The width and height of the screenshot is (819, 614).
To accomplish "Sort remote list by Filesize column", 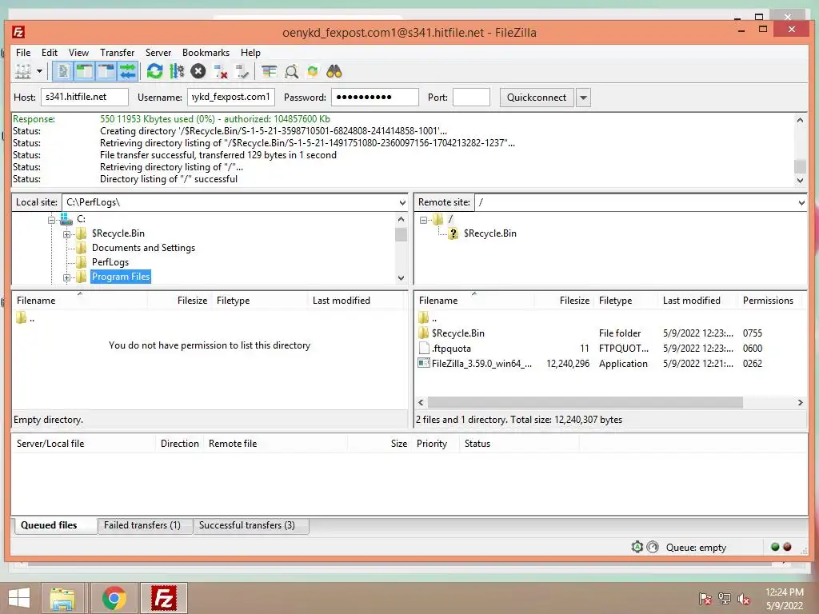I will tap(574, 301).
